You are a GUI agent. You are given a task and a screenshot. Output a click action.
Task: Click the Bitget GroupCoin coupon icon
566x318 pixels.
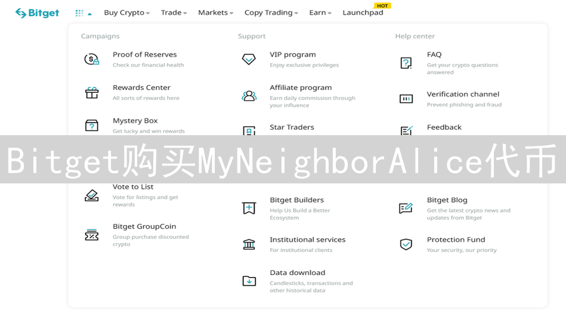92,235
